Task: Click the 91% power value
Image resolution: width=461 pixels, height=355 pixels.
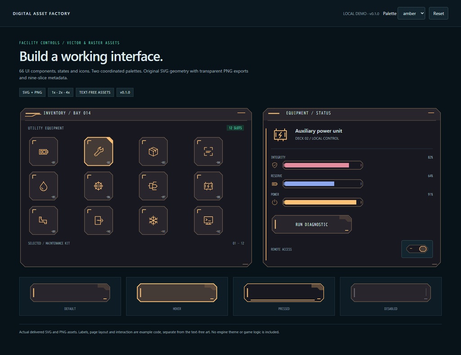Action: [430, 194]
